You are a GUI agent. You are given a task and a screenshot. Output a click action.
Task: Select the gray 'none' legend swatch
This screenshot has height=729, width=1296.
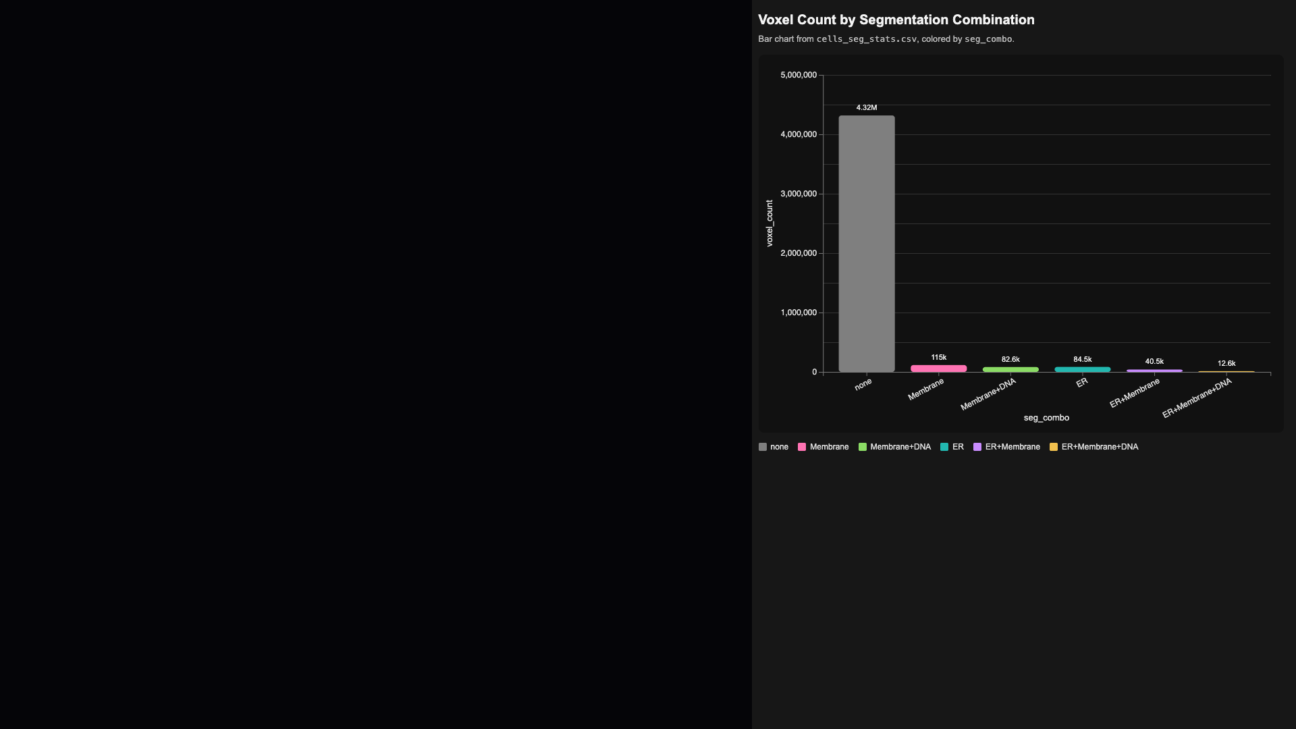pyautogui.click(x=763, y=447)
